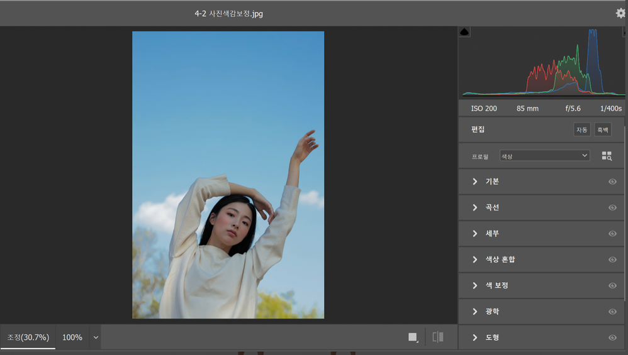
Task: Click the 85 mm focal length text
Action: tap(527, 108)
